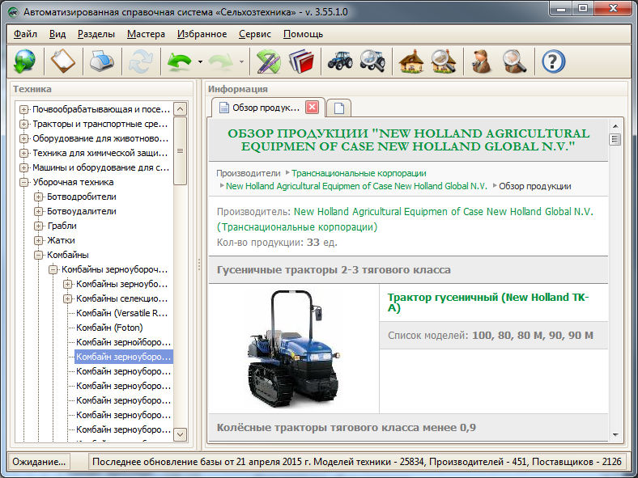This screenshot has width=638, height=478.
Task: Open the new blank tab
Action: (x=339, y=108)
